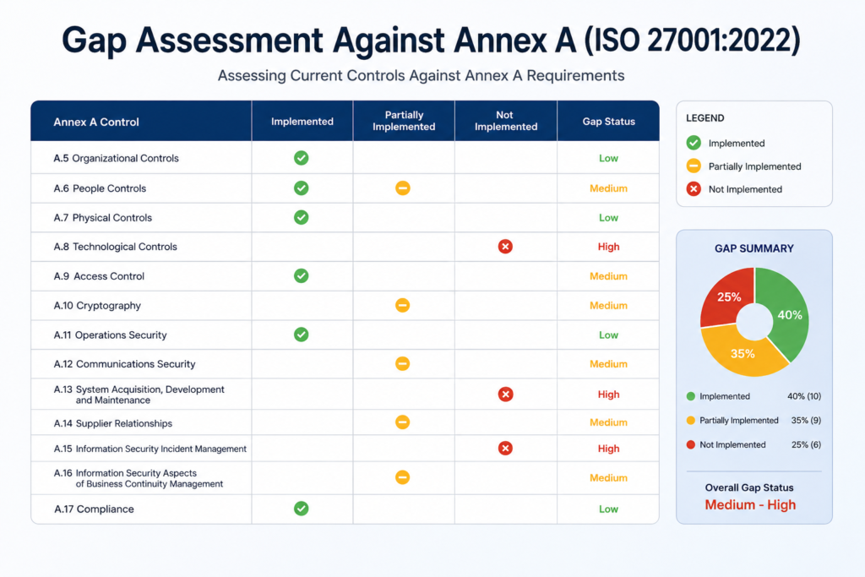Screen dimensions: 865x577
Task: Click the orange icon in A.14 Supplier Relationships row
Action: [x=403, y=422]
